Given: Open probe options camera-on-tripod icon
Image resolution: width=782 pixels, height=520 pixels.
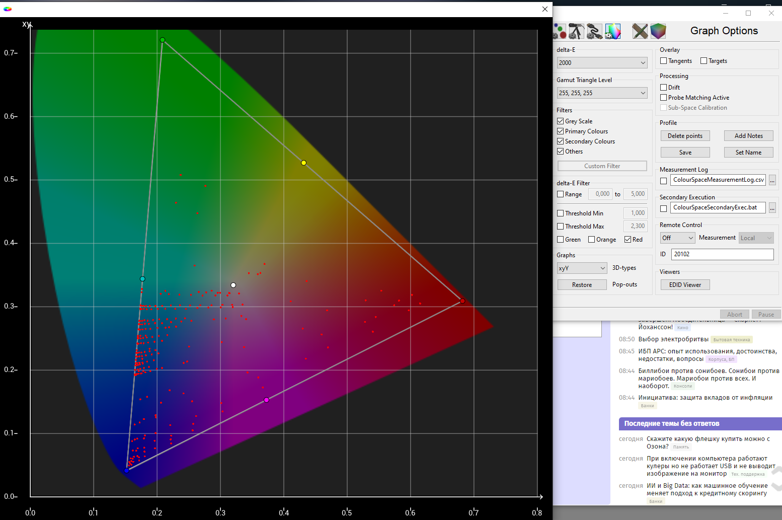Looking at the screenshot, I should (x=577, y=31).
